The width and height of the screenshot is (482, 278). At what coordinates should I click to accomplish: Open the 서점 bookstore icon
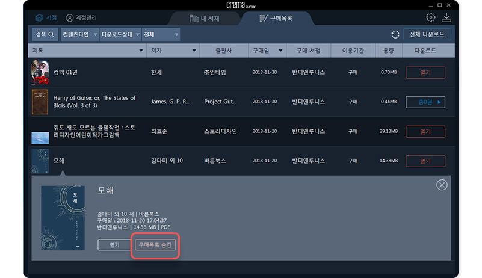[40, 17]
